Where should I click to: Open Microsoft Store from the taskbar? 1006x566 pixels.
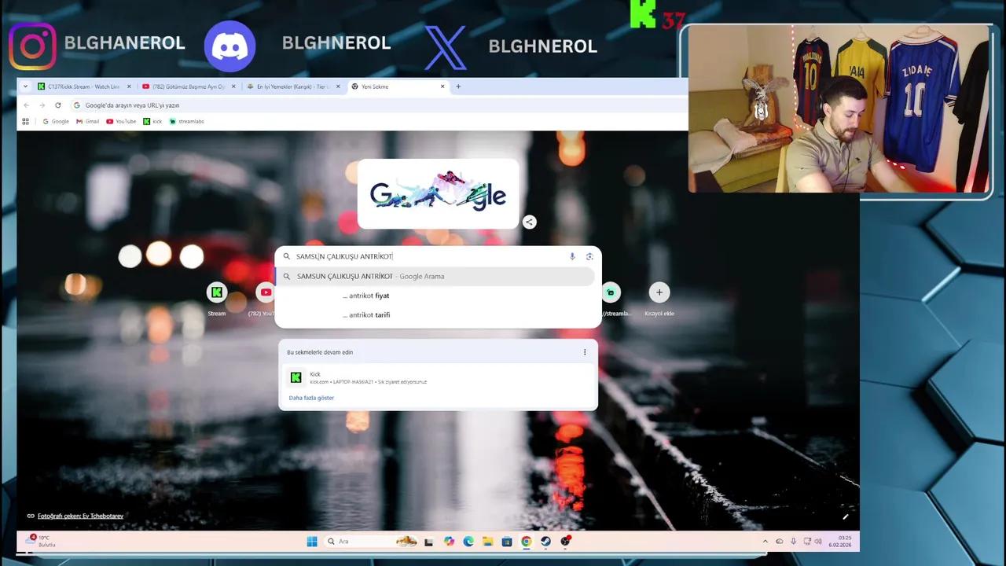click(x=507, y=542)
